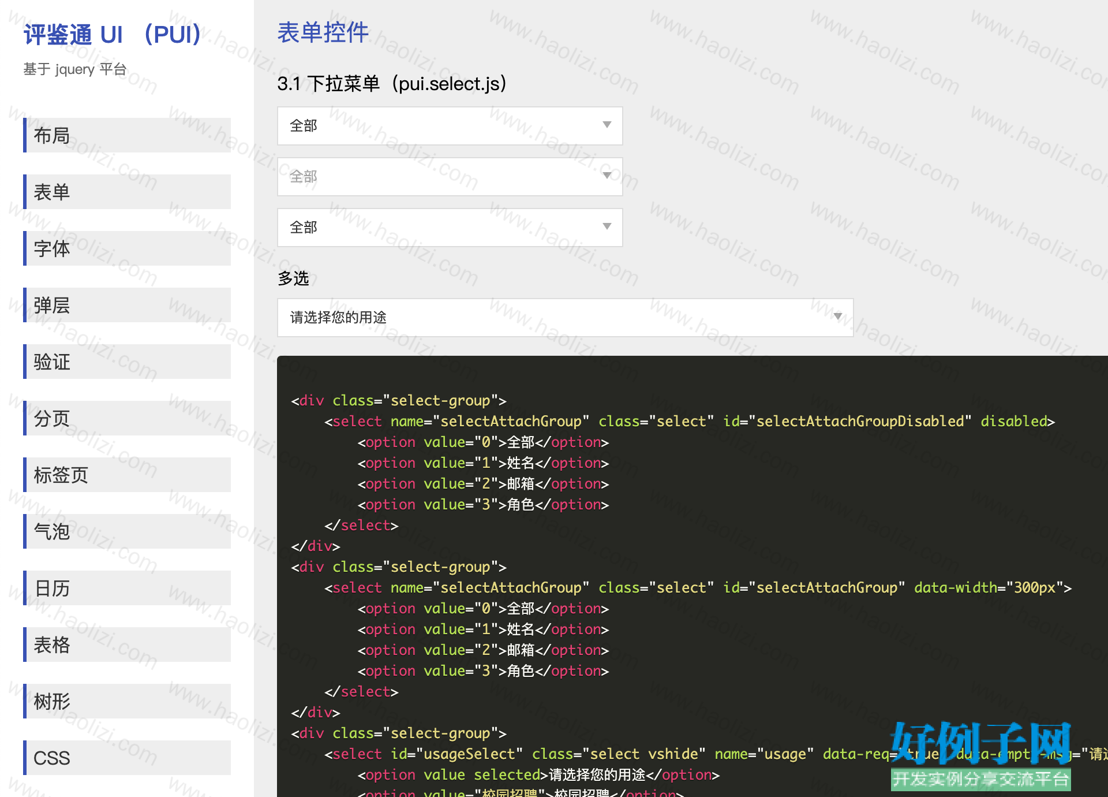1108x797 pixels.
Task: Click the 基于 jquery 平台 subtitle
Action: point(75,69)
